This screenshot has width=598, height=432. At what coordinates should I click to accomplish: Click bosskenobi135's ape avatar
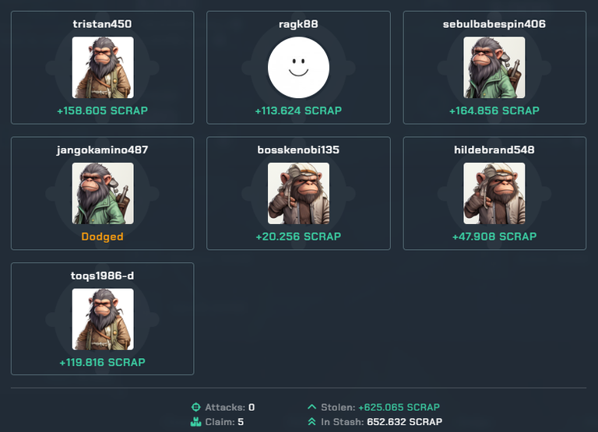tap(298, 193)
